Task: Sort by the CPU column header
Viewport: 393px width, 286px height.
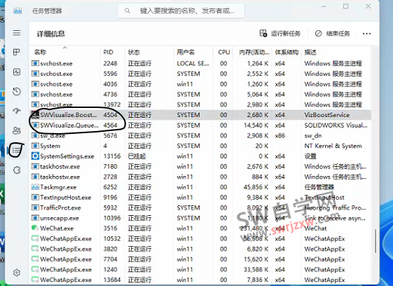Action: [223, 52]
